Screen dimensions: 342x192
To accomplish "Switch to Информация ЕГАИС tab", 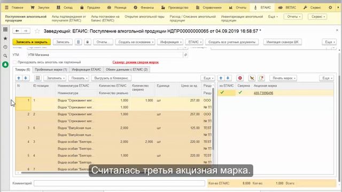I will pyautogui.click(x=87, y=70).
